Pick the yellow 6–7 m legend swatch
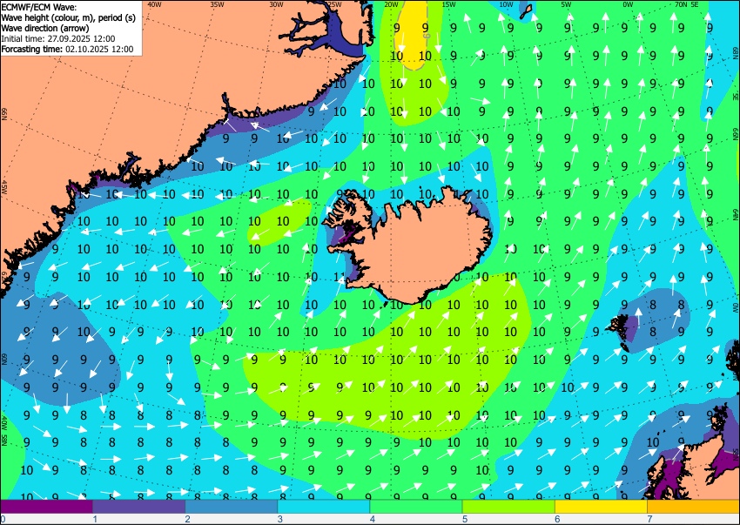This screenshot has width=740, height=525. 602,507
